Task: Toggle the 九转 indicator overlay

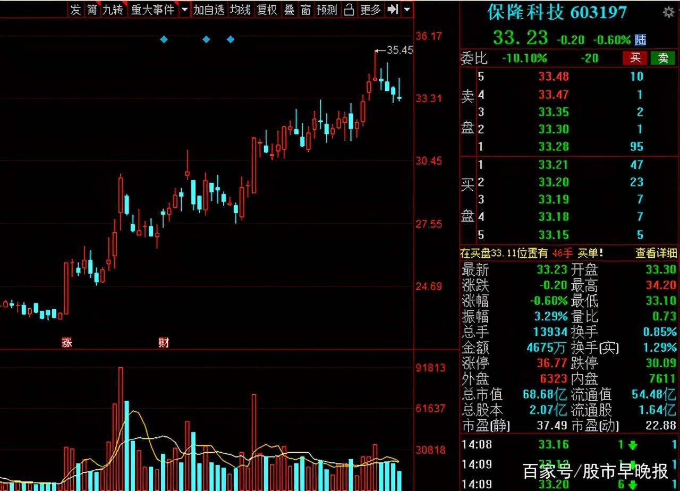Action: pos(114,10)
